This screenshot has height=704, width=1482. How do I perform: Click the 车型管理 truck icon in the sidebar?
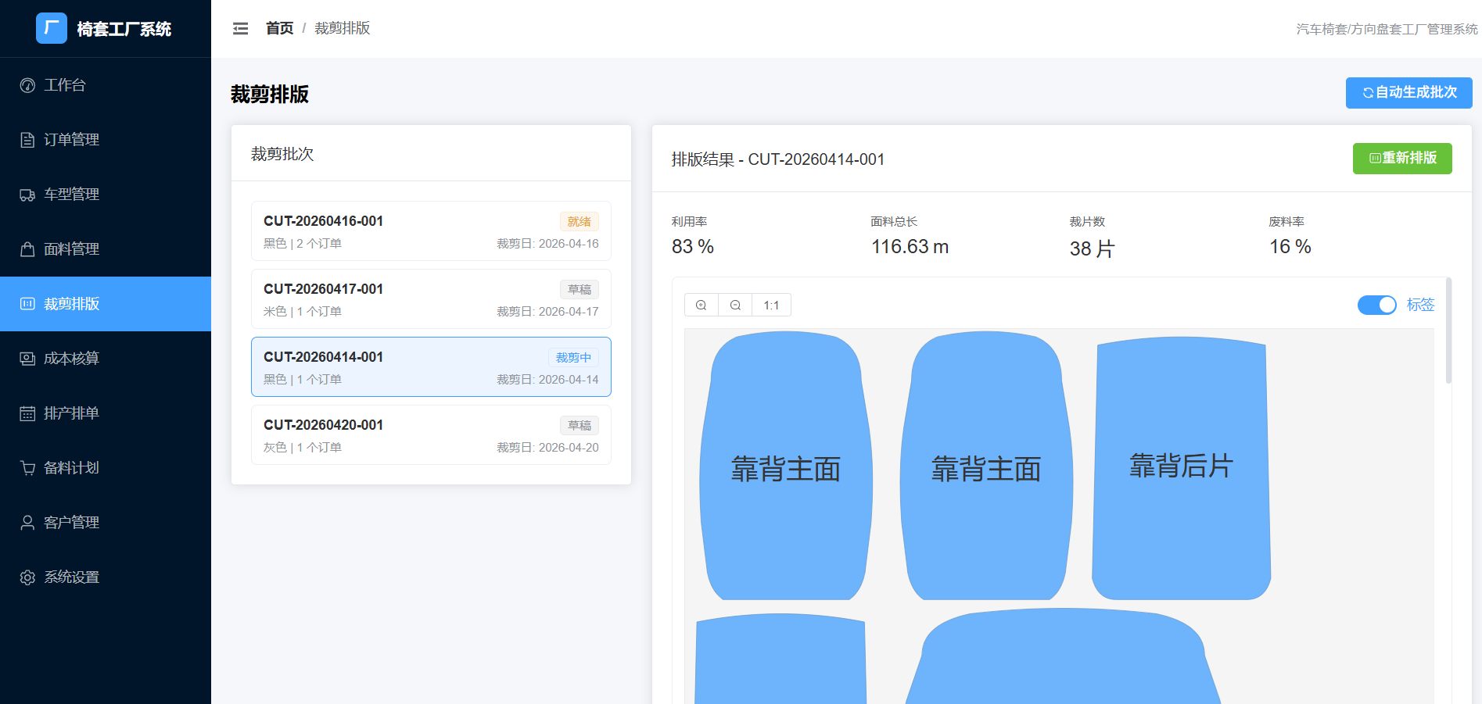click(27, 195)
